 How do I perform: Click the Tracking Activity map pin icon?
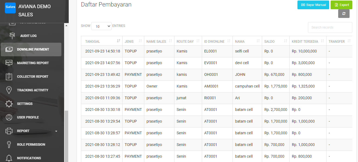point(9,90)
